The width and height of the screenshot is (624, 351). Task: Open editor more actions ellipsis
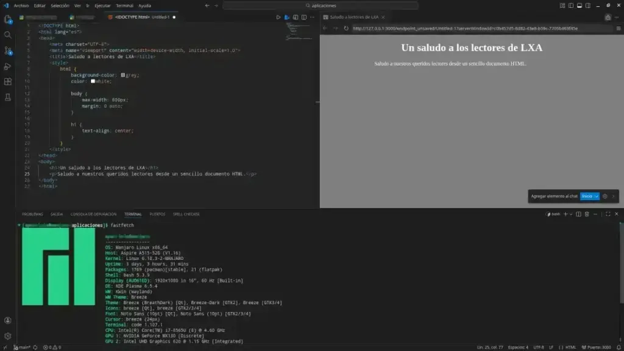313,17
